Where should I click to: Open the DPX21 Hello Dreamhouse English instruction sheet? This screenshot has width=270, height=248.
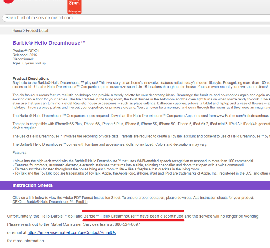50,202
